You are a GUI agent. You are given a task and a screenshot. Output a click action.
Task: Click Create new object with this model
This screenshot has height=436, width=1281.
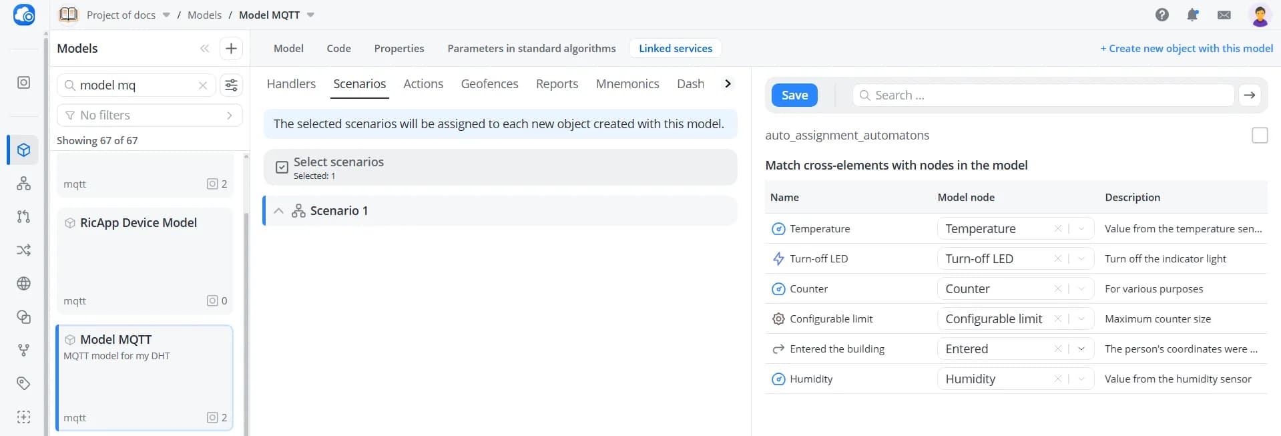point(1187,49)
